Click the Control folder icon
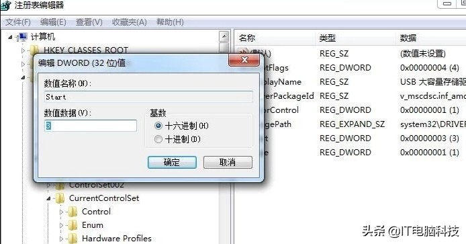 point(73,212)
